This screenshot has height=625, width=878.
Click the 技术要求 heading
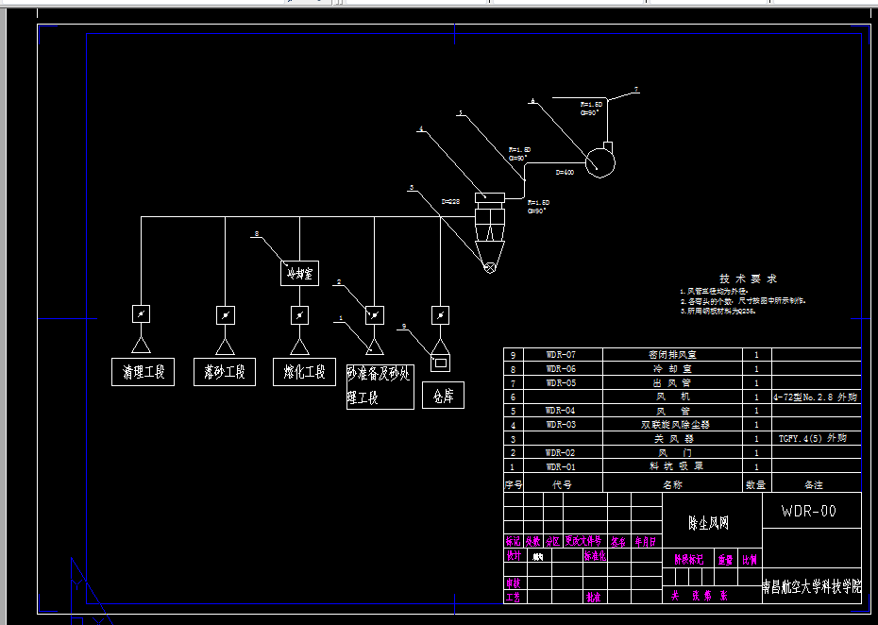coord(748,279)
